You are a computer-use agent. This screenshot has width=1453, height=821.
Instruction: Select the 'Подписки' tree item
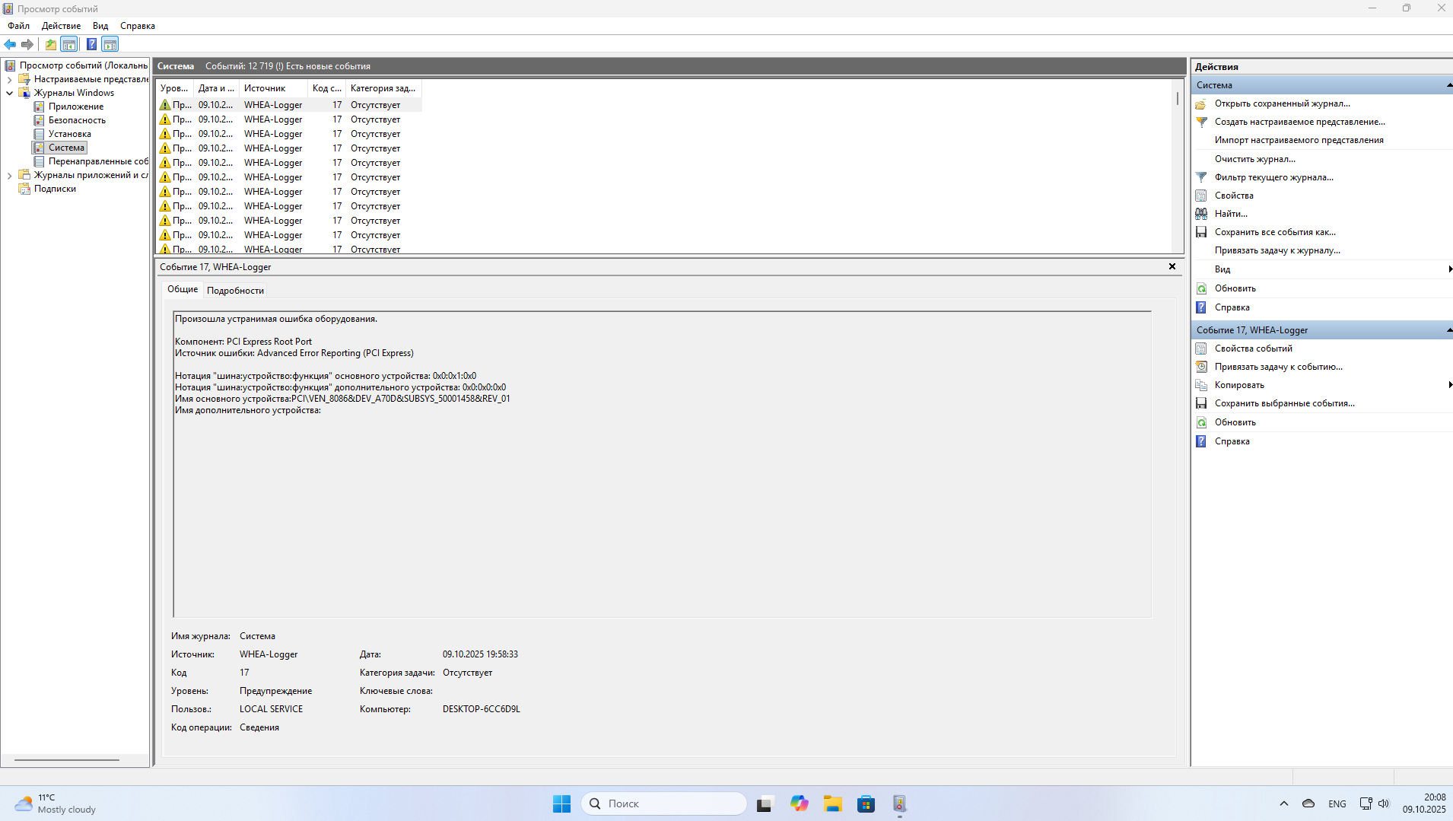tap(55, 189)
